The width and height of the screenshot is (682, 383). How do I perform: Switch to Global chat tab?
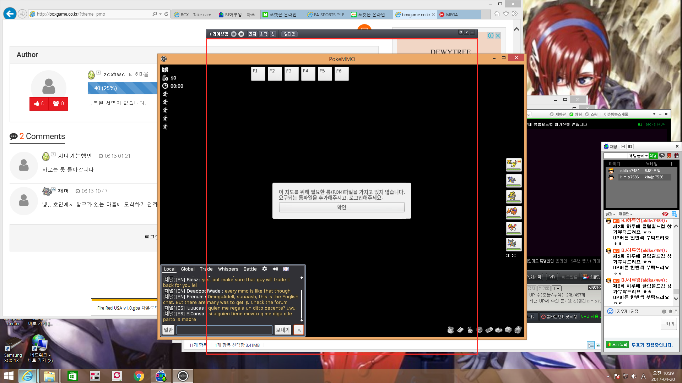click(188, 269)
